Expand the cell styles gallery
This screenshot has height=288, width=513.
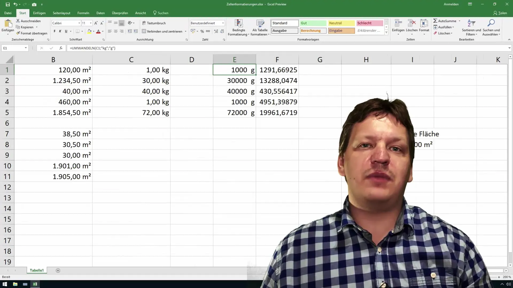(x=386, y=33)
